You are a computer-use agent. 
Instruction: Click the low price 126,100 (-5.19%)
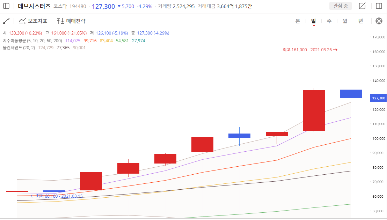tap(112, 33)
